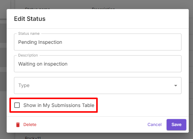Click the Rocky11 link behind the dialog
Image resolution: width=193 pixels, height=139 pixels.
point(33,137)
